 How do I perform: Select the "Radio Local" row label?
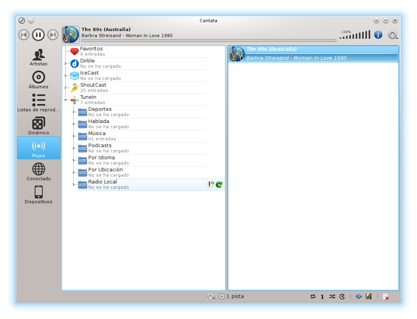[x=103, y=182]
